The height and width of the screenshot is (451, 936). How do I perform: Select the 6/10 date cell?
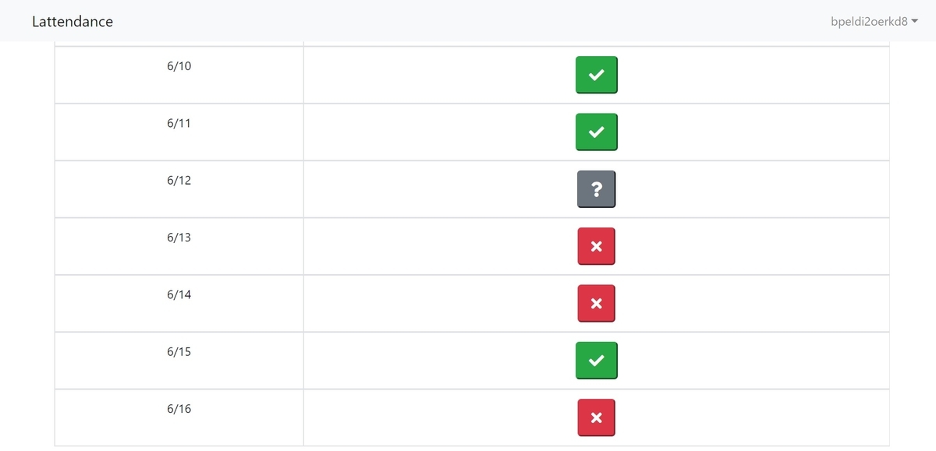pos(179,75)
